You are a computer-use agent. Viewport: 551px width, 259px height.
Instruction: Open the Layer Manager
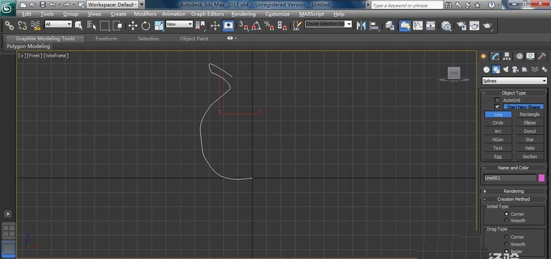tap(390, 25)
